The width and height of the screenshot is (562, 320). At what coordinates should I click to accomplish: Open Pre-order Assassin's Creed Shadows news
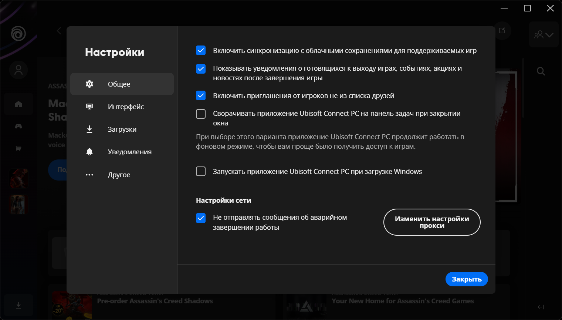point(155,301)
